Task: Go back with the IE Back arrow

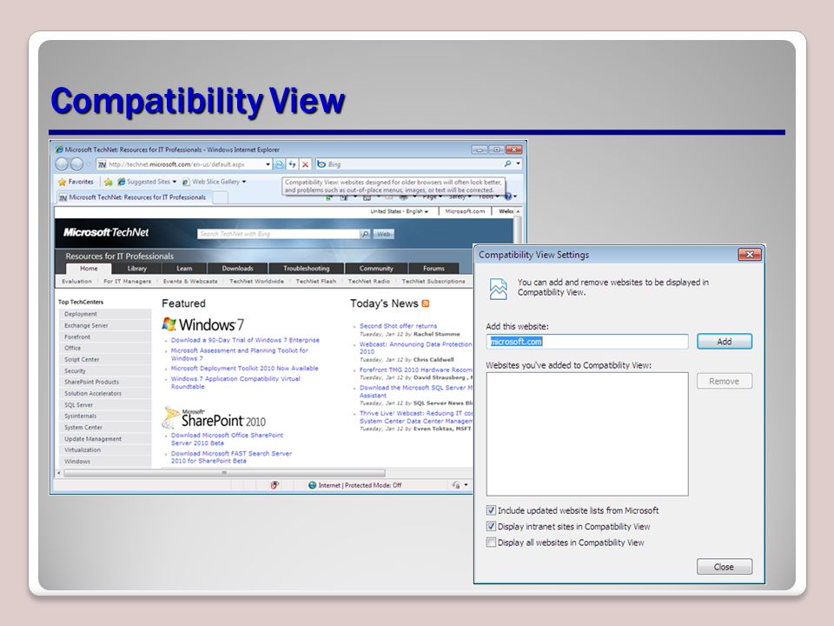Action: tap(63, 164)
